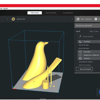Click the Calidad category icon

coord(80,41)
